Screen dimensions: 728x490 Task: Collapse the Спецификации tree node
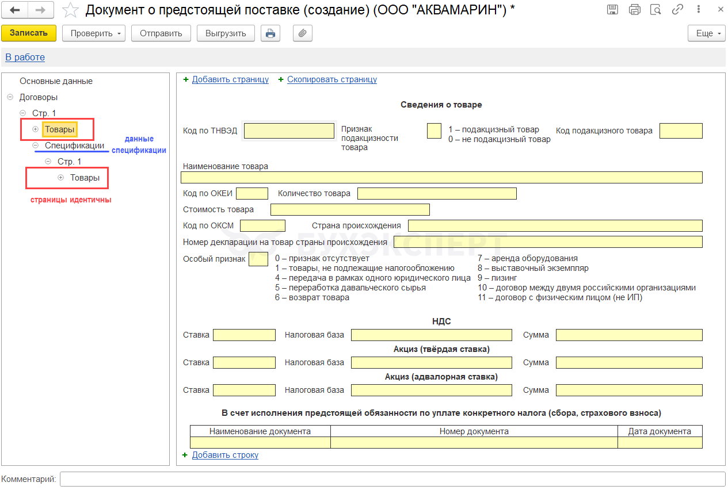36,146
